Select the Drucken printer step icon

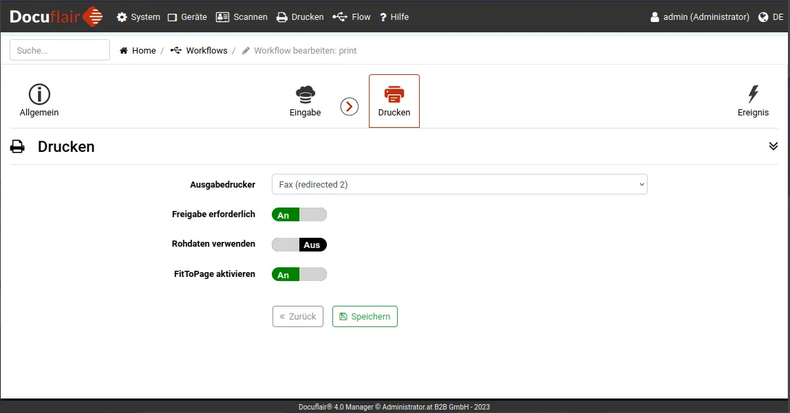pos(394,95)
